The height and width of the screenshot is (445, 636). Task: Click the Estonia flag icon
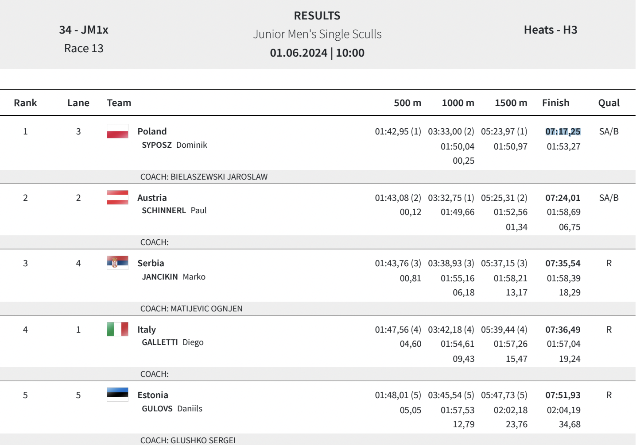pyautogui.click(x=117, y=395)
